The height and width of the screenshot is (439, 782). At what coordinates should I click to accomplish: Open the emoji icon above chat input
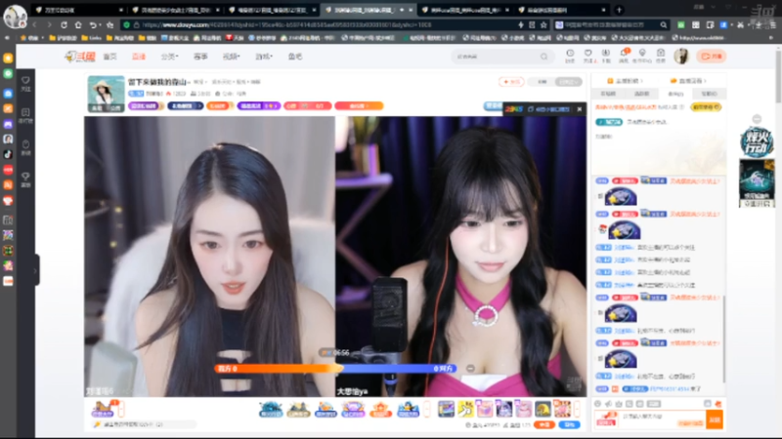pyautogui.click(x=598, y=404)
